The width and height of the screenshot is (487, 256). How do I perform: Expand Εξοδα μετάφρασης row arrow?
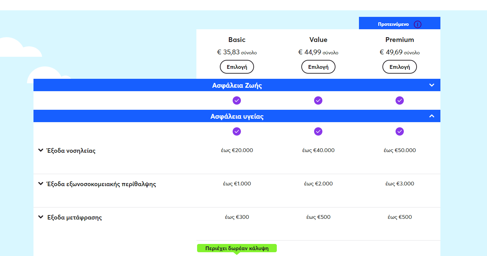tap(41, 217)
